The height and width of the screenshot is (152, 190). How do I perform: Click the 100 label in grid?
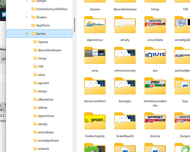click(185, 9)
